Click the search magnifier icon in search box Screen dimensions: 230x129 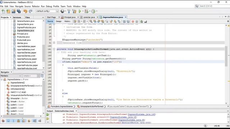197,6
